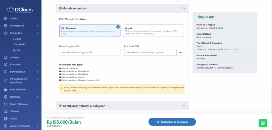272x130 pixels.
Task: Open the Penyimpanan sidebar menu
Action: [21, 72]
